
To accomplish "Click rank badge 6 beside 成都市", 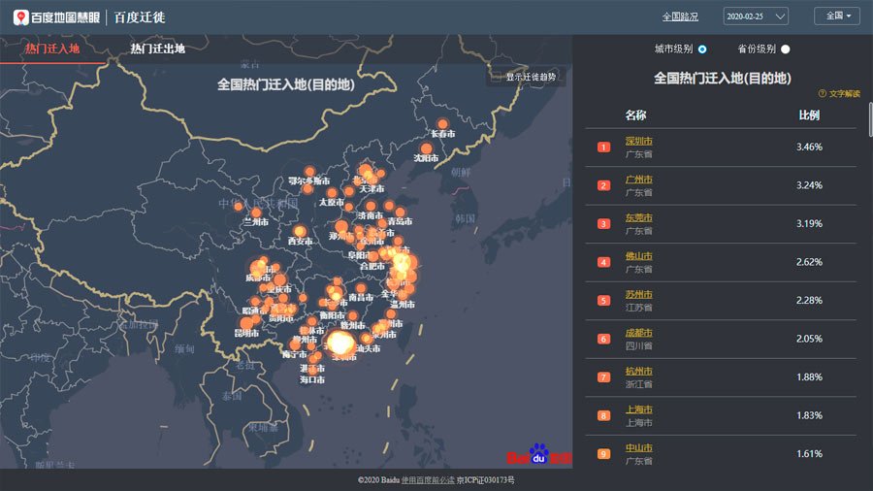I will pos(603,339).
